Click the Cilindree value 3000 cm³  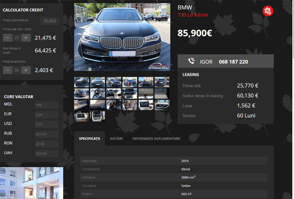[188, 177]
